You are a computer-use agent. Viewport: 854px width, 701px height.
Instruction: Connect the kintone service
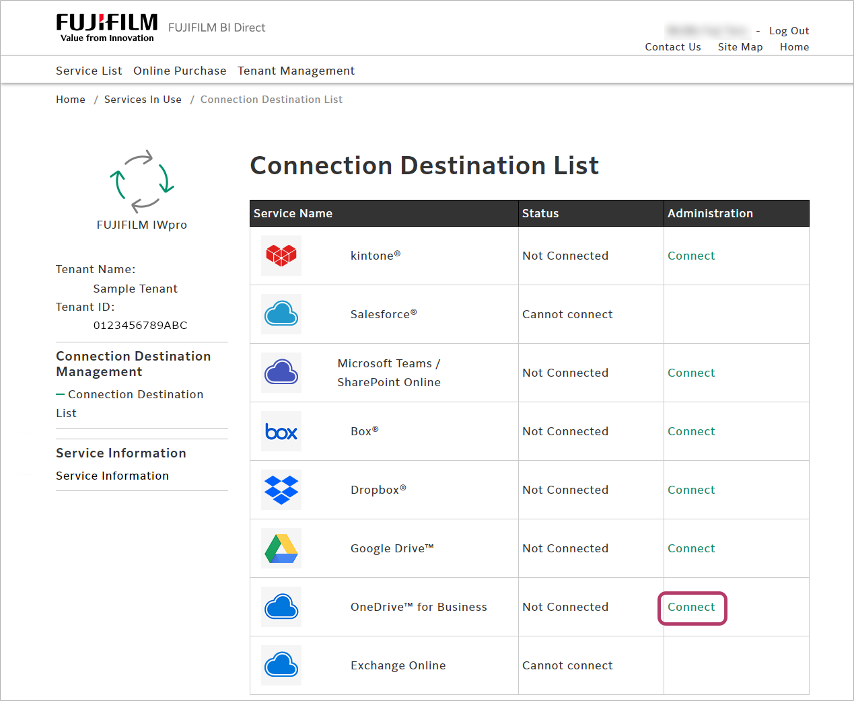click(x=691, y=256)
